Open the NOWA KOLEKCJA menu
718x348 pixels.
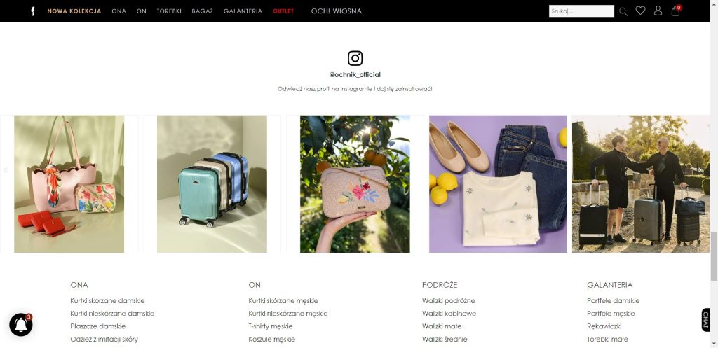click(74, 11)
